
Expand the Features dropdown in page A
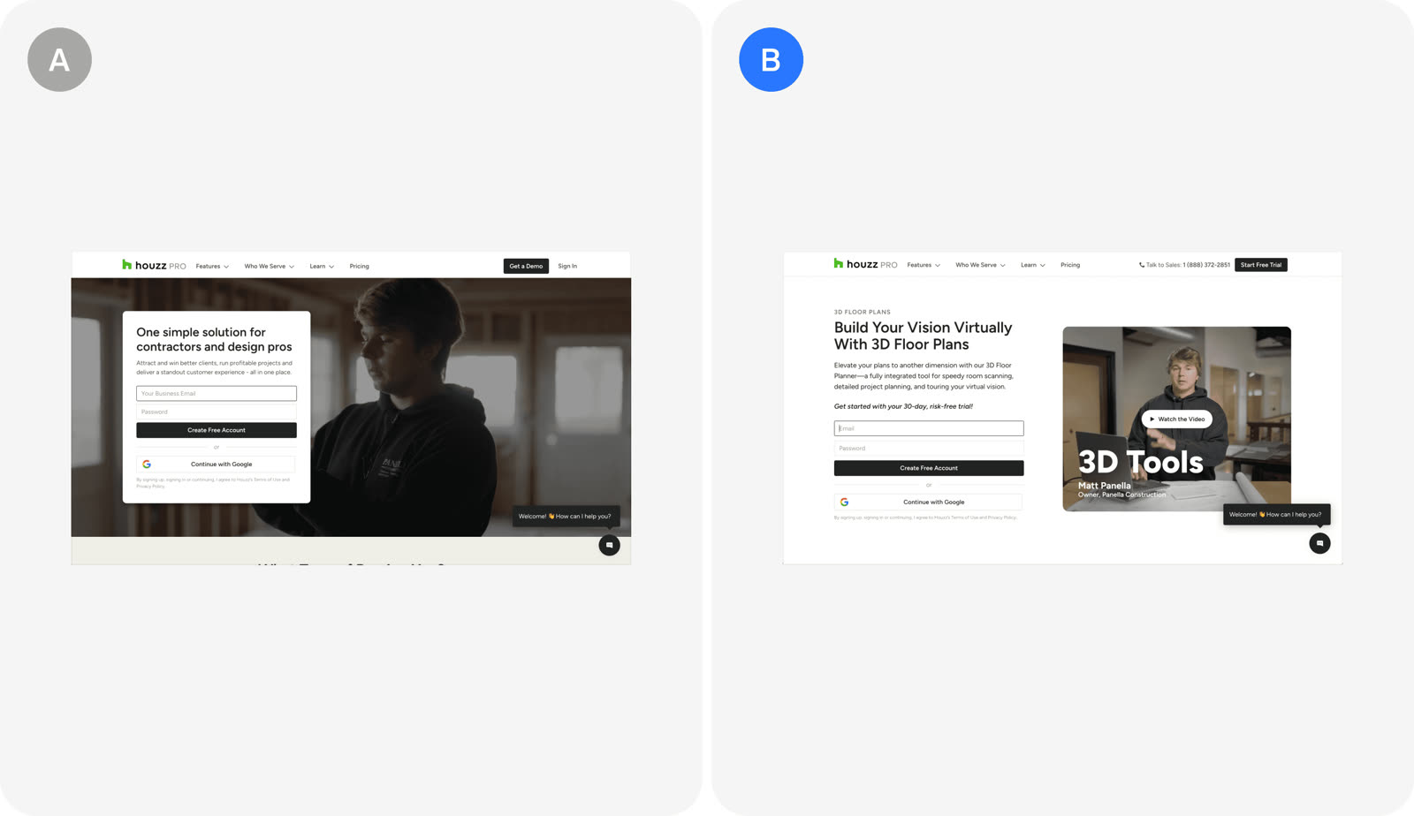pos(212,266)
